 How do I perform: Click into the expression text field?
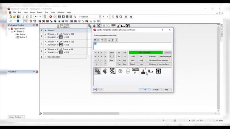pyautogui.click(x=133, y=46)
